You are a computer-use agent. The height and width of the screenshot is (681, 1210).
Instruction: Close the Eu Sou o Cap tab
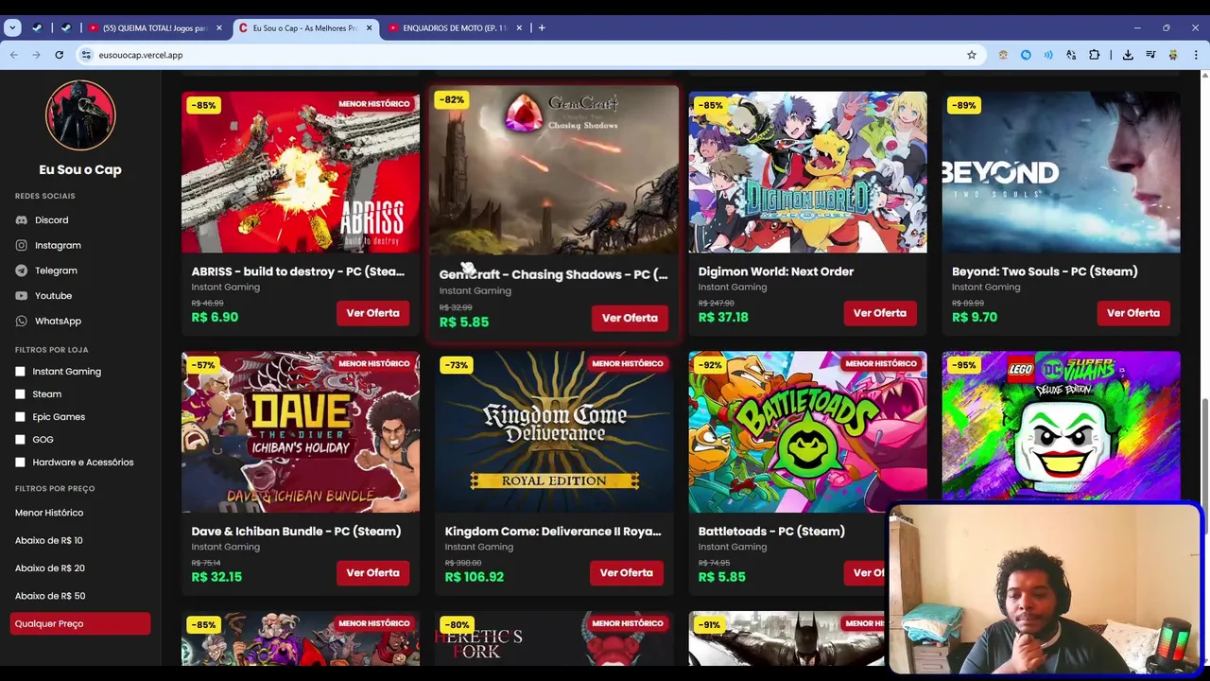pyautogui.click(x=369, y=28)
